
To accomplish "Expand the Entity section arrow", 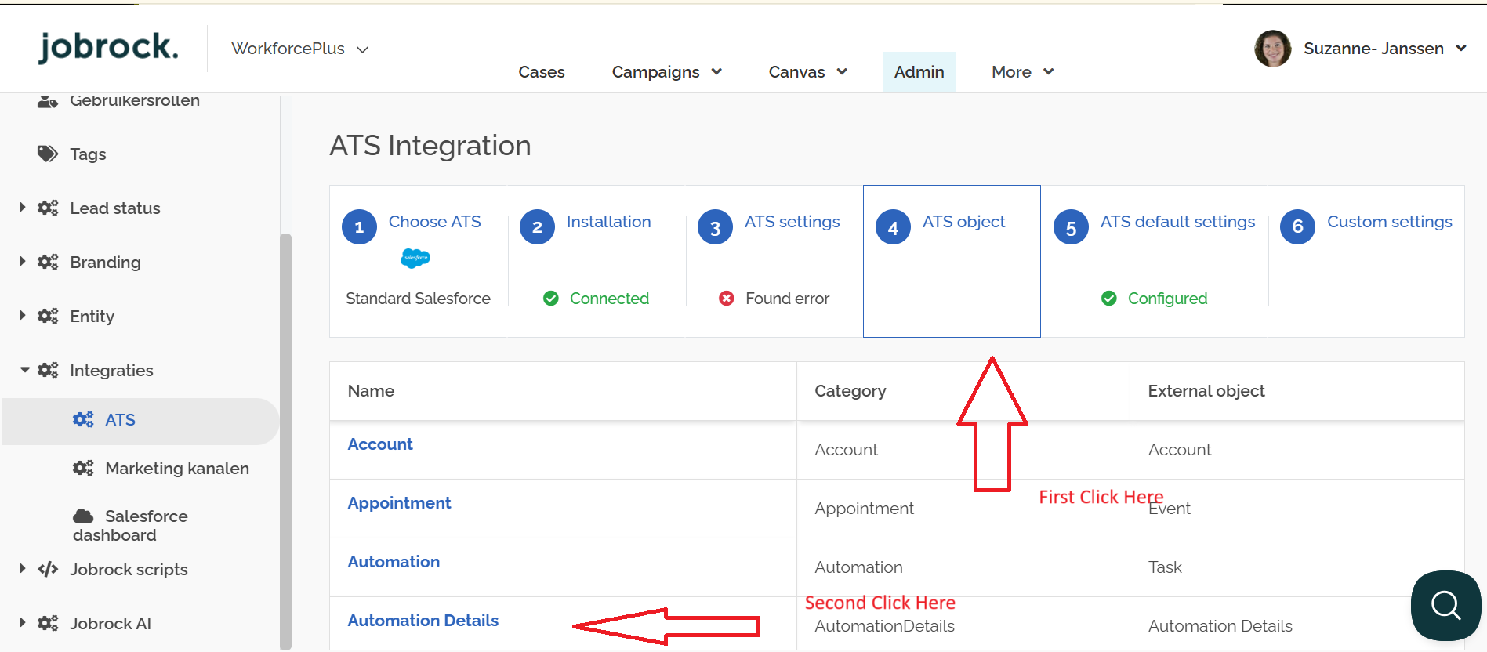I will 23,316.
